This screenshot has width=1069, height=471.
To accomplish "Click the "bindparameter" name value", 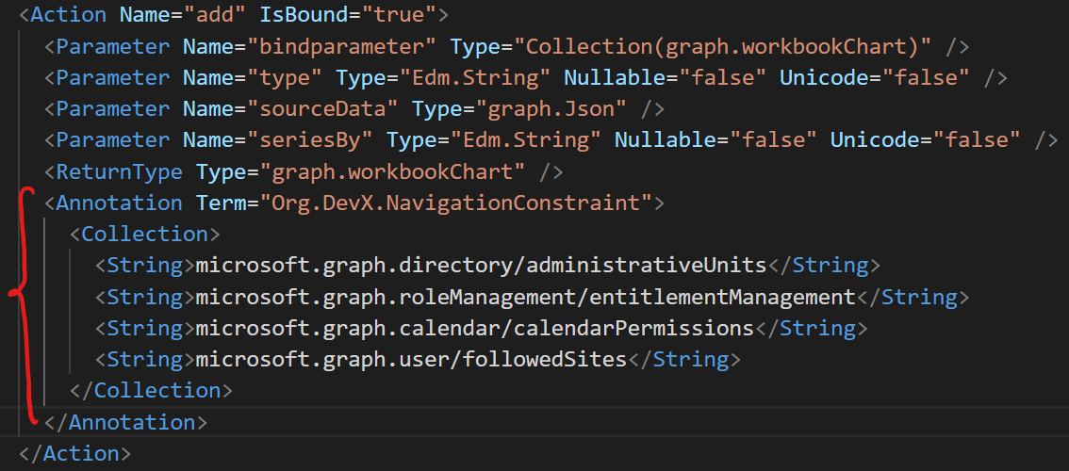I will 342,46.
